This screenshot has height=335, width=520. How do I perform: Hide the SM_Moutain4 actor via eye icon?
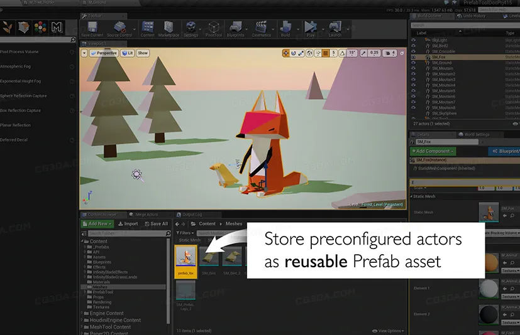[x=413, y=85]
